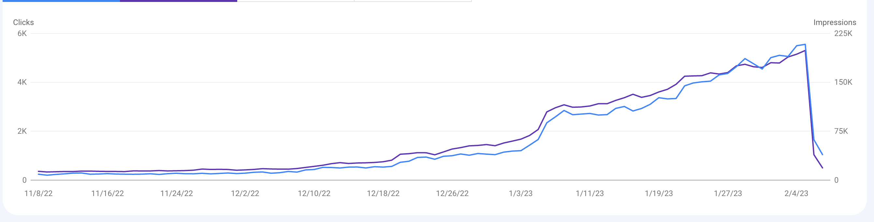Click the 6K label on the clicks axis
The image size is (874, 222).
22,33
